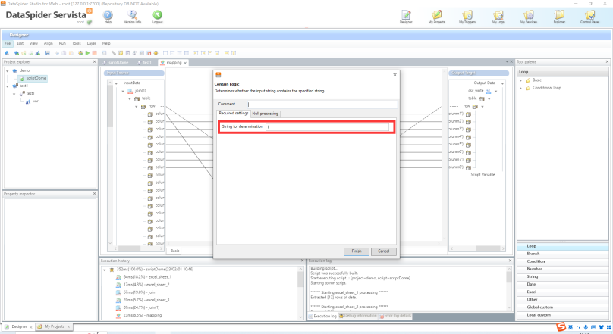Open the Help icon in the header
The height and width of the screenshot is (334, 613).
(108, 16)
